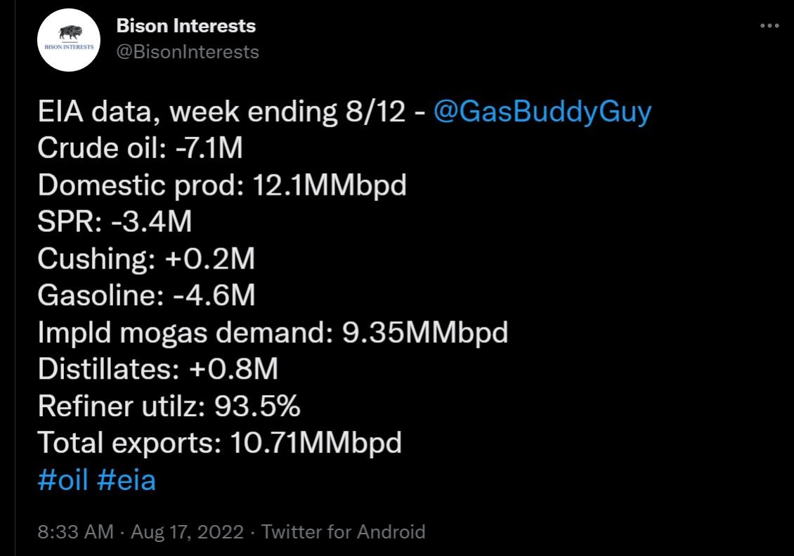Open the @GasBuddyGuy mention
The image size is (794, 556).
pos(542,112)
